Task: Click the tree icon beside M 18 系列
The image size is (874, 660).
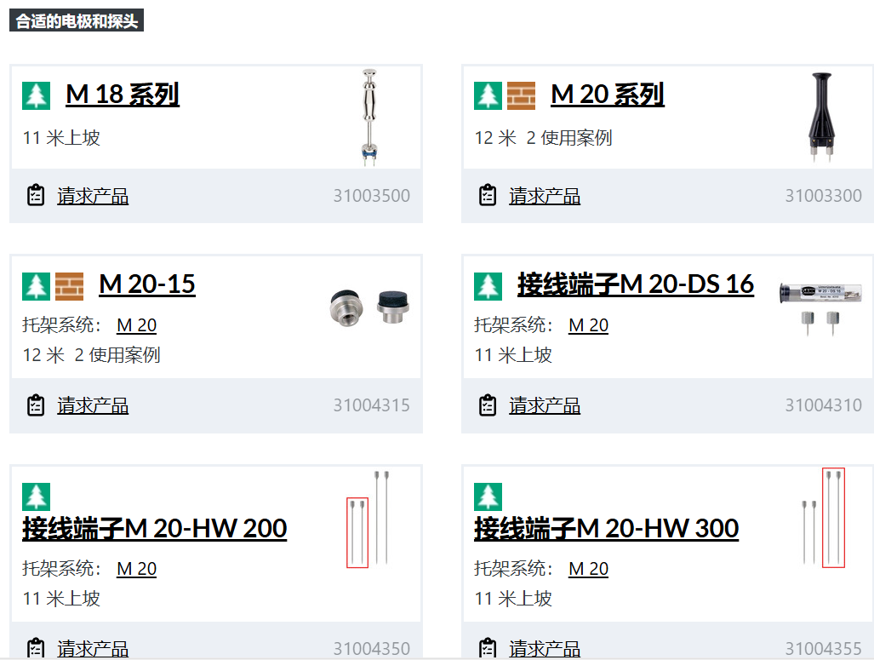Action: click(x=37, y=95)
